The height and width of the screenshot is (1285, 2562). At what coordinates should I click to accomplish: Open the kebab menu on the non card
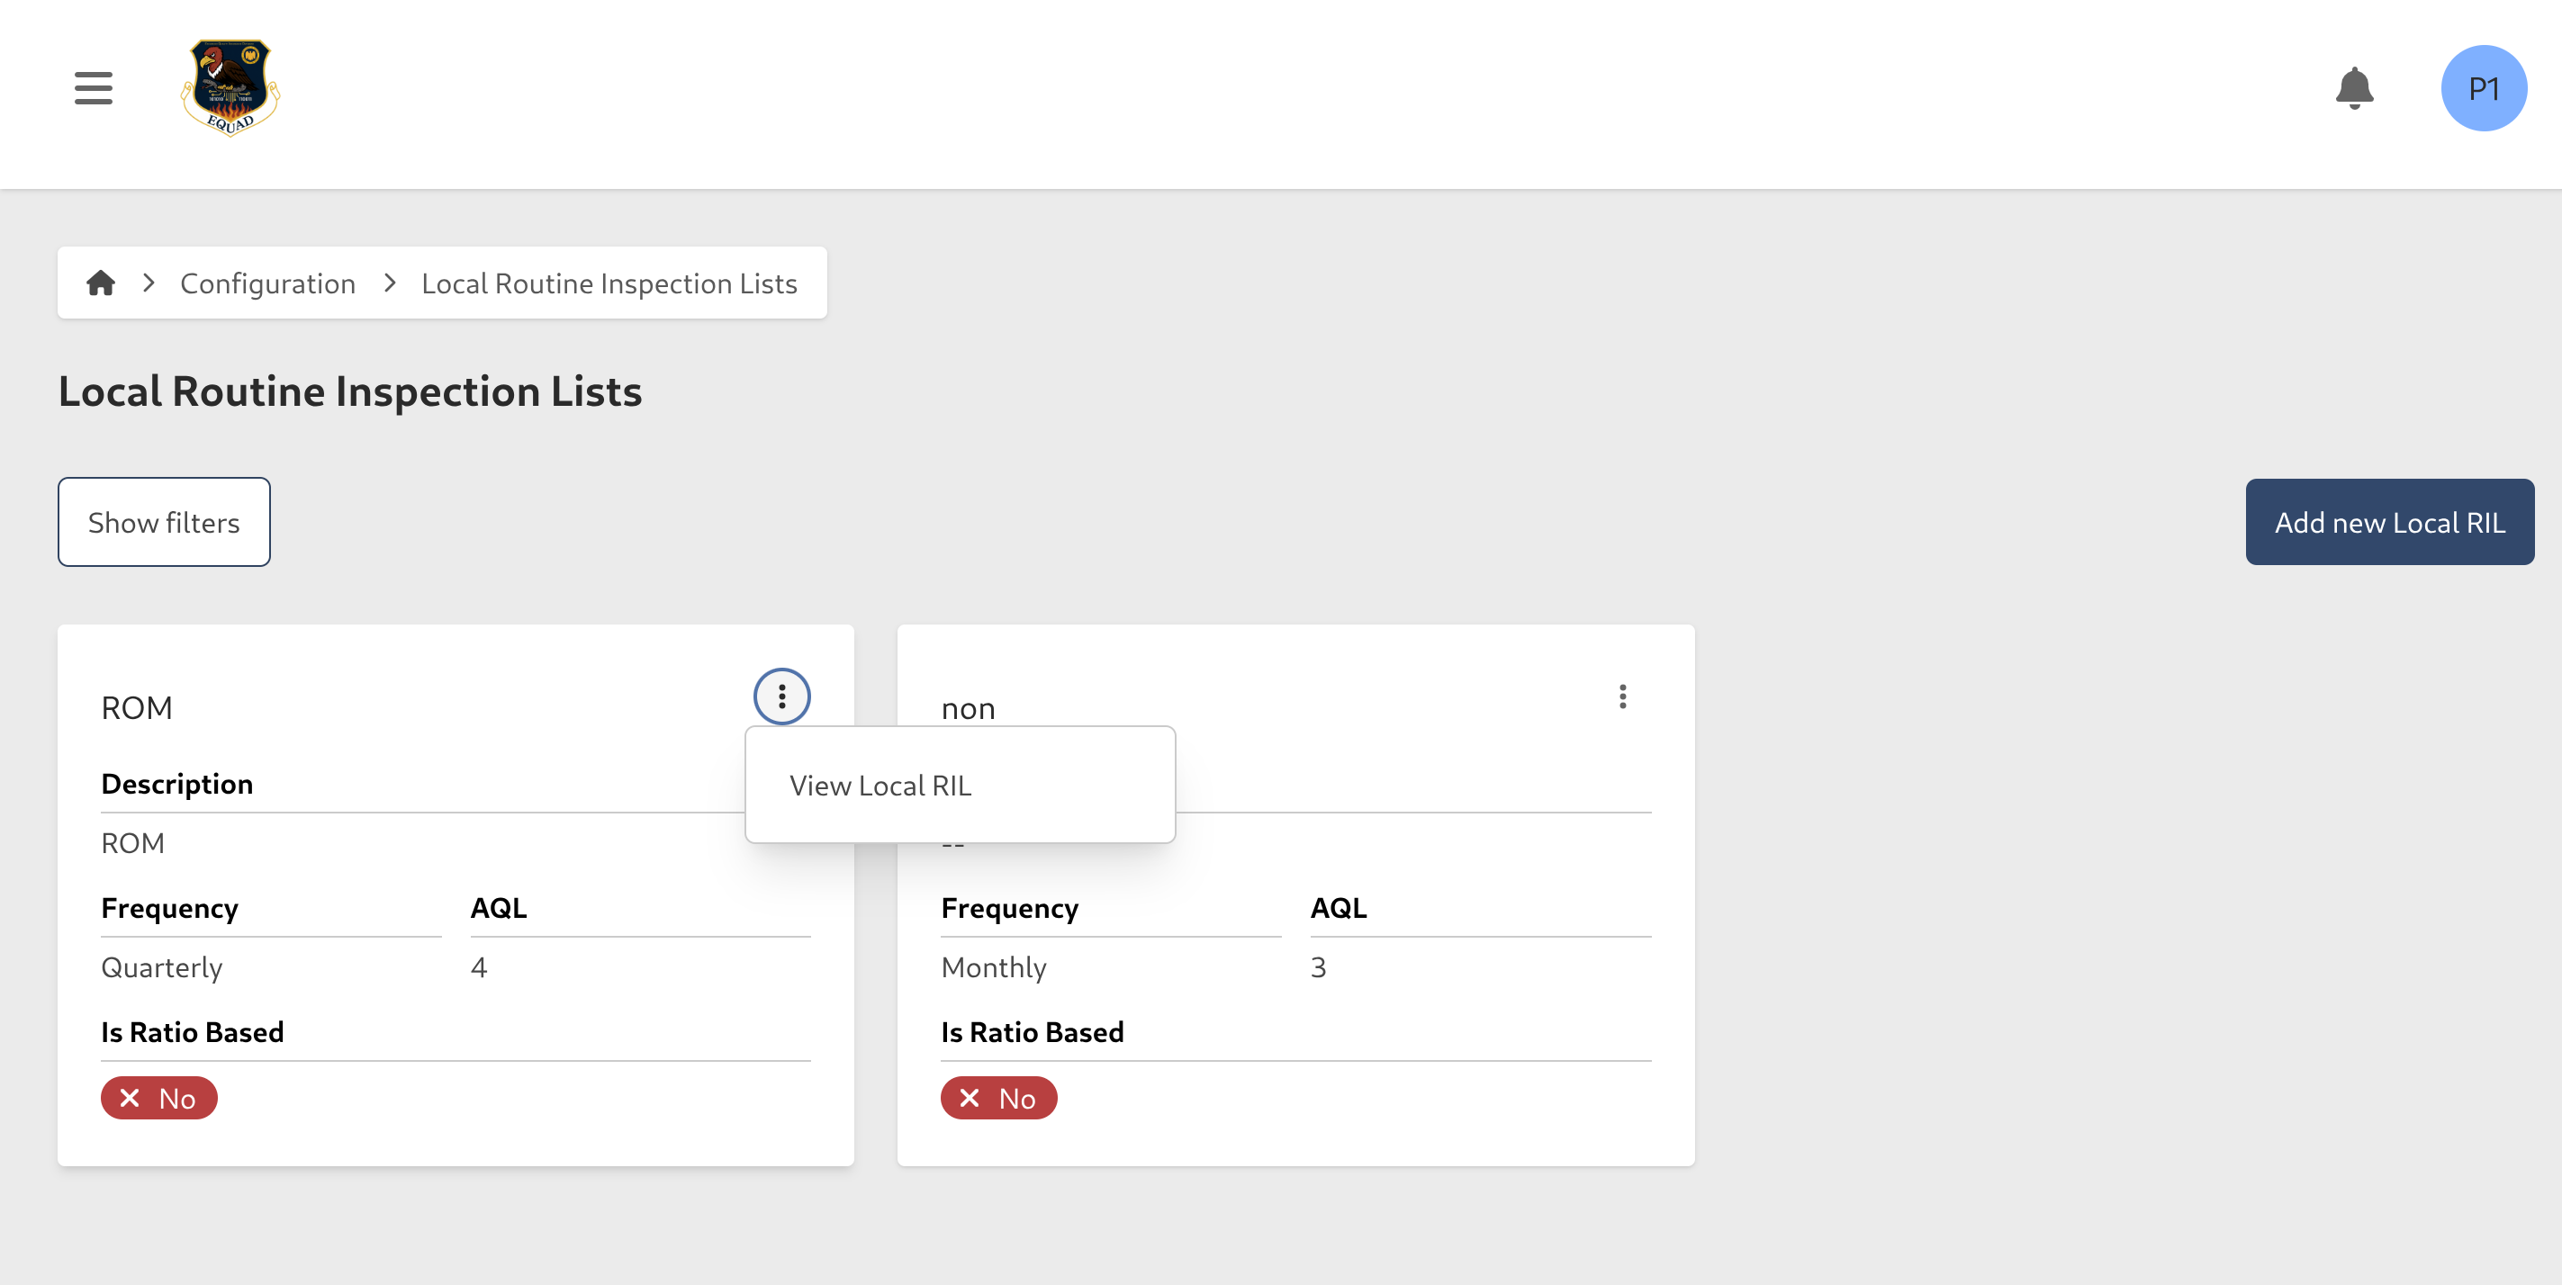(1622, 696)
